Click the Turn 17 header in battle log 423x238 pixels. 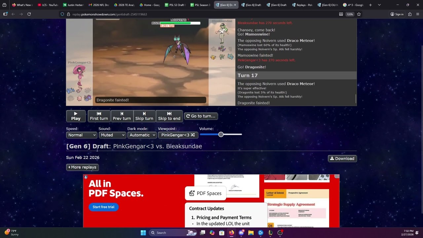click(x=296, y=75)
